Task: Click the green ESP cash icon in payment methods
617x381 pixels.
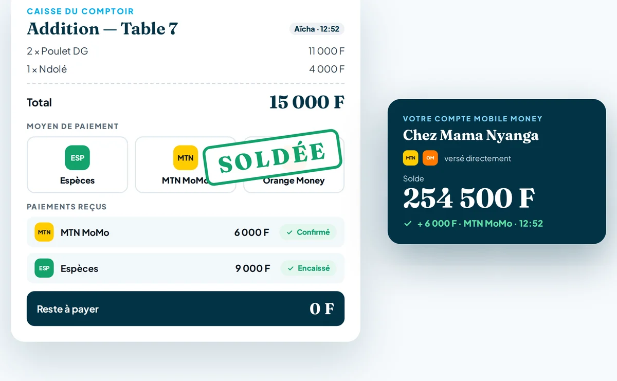Action: pos(77,158)
